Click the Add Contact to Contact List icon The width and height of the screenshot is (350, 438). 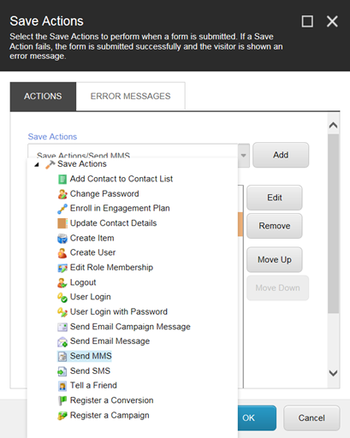62,179
